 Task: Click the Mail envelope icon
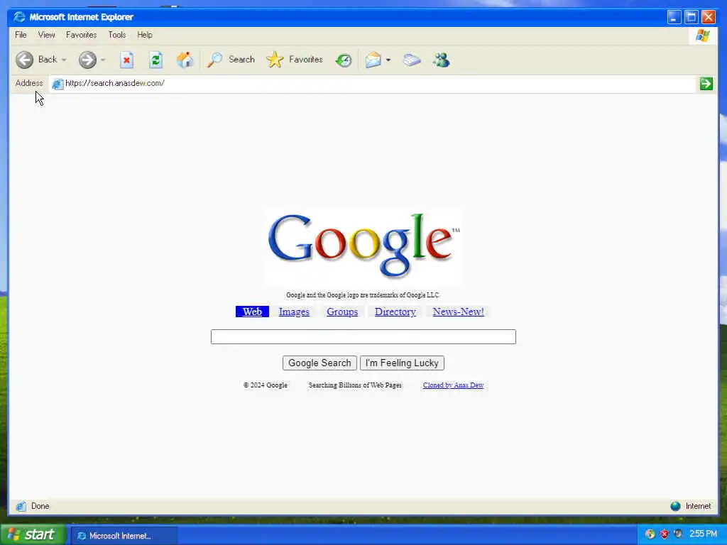tap(373, 60)
